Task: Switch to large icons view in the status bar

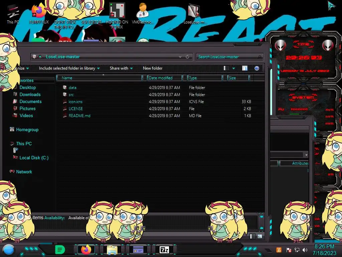Action: tap(260, 236)
